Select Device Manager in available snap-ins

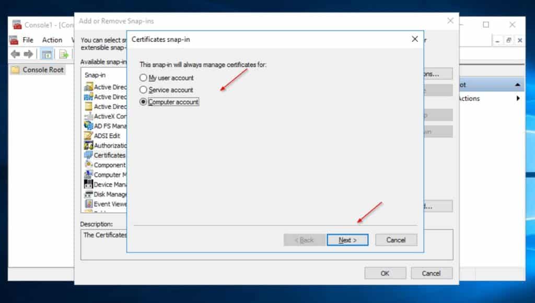[110, 184]
